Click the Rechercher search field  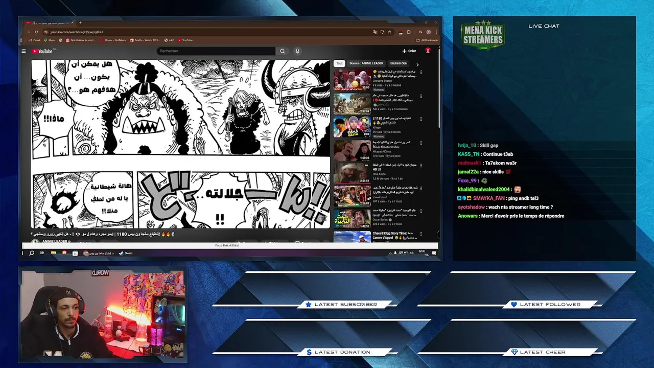tap(217, 51)
